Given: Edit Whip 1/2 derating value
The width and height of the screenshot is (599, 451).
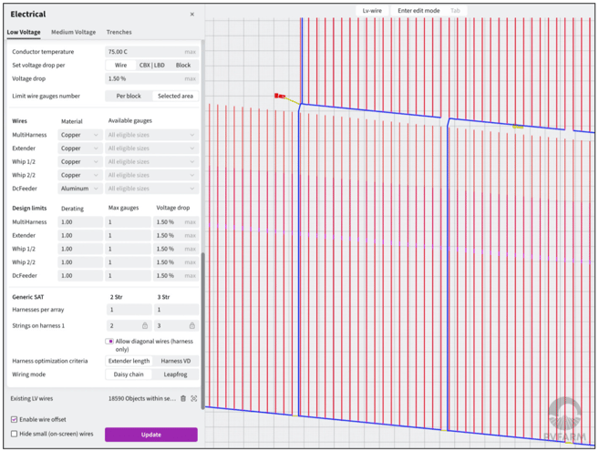Looking at the screenshot, I should pos(80,249).
